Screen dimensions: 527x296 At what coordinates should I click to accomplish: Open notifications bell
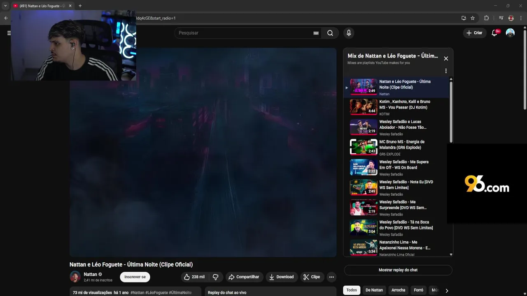point(494,33)
